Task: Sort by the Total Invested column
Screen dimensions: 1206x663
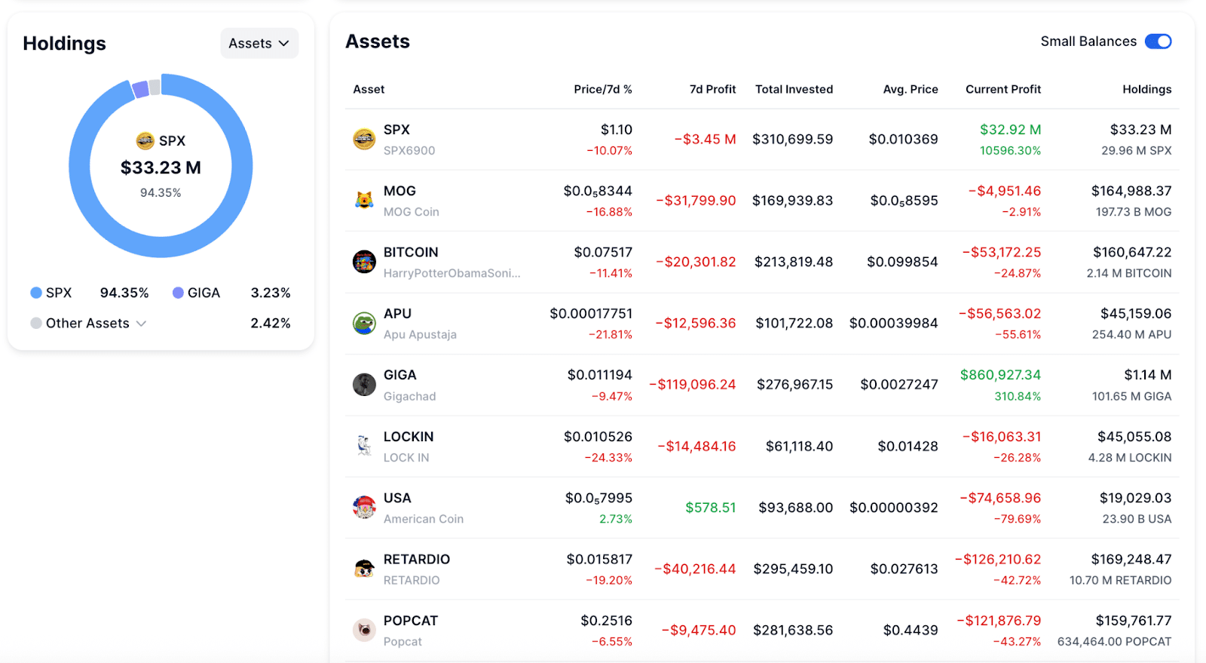Action: click(x=794, y=89)
